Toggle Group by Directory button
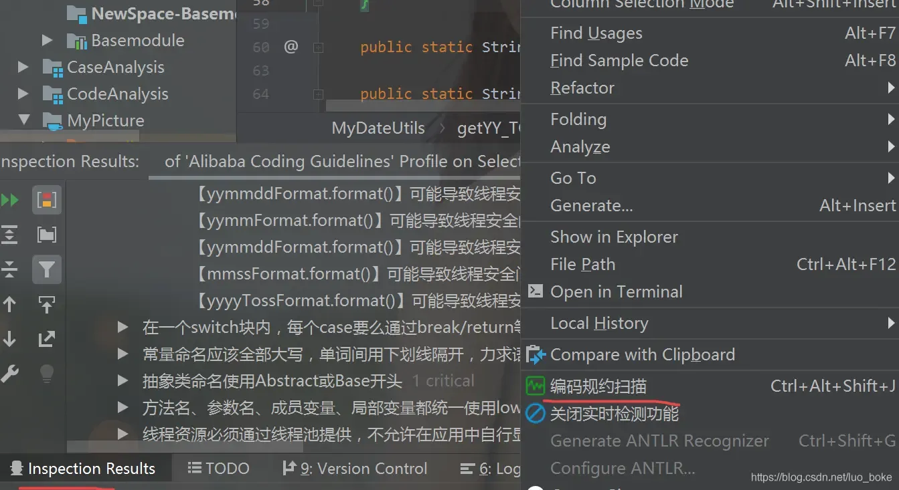Viewport: 899px width, 490px height. (x=46, y=235)
